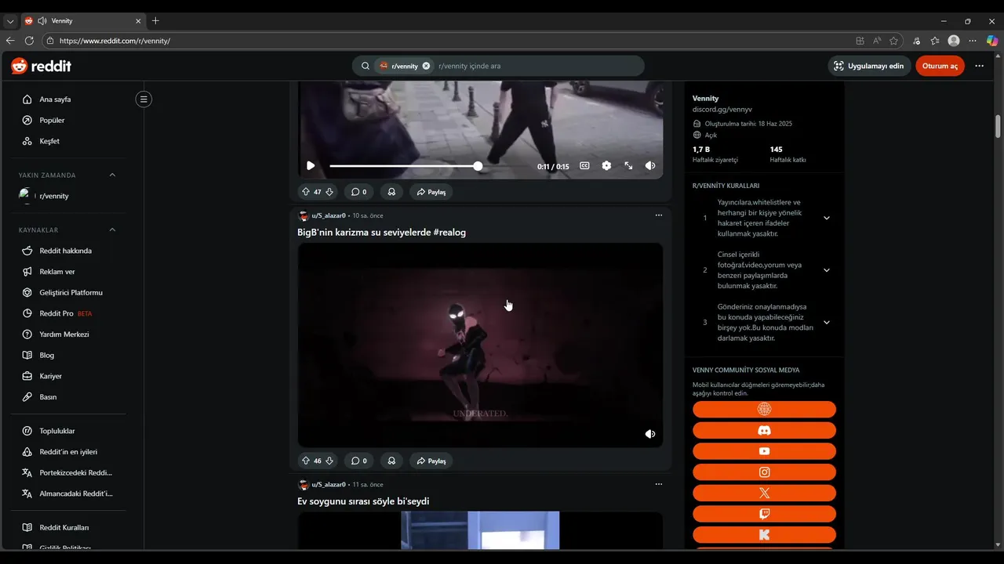
Task: Open the YouTube social button
Action: tap(764, 451)
